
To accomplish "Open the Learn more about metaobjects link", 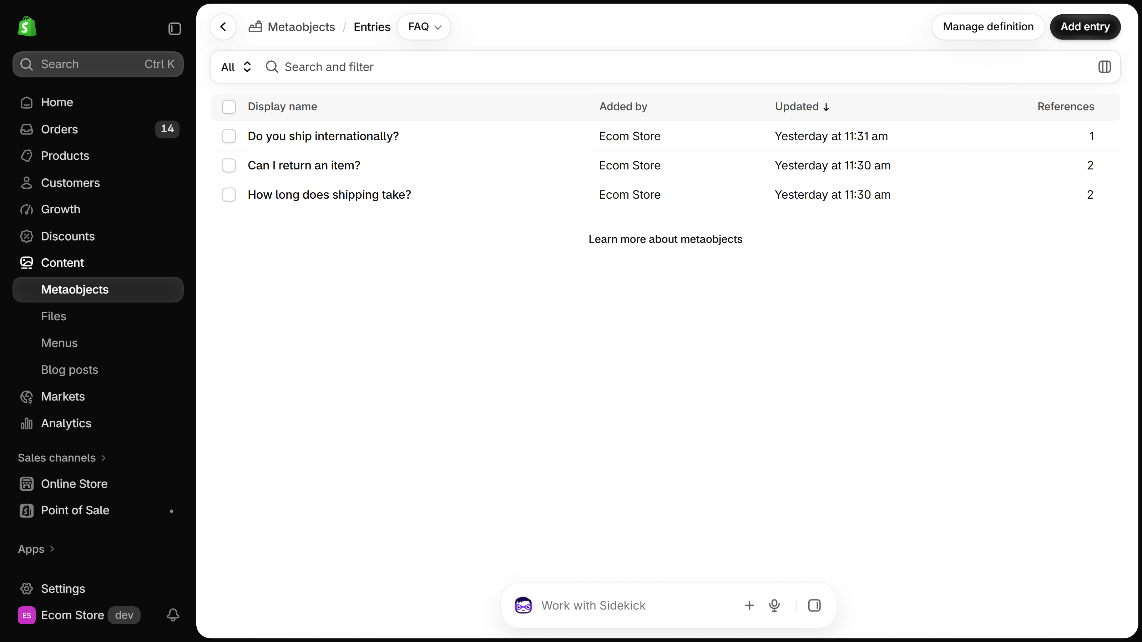I will point(665,239).
